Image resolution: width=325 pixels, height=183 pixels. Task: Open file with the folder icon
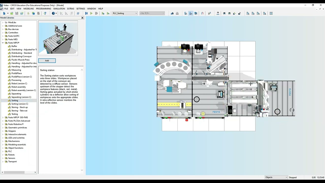(x=12, y=13)
